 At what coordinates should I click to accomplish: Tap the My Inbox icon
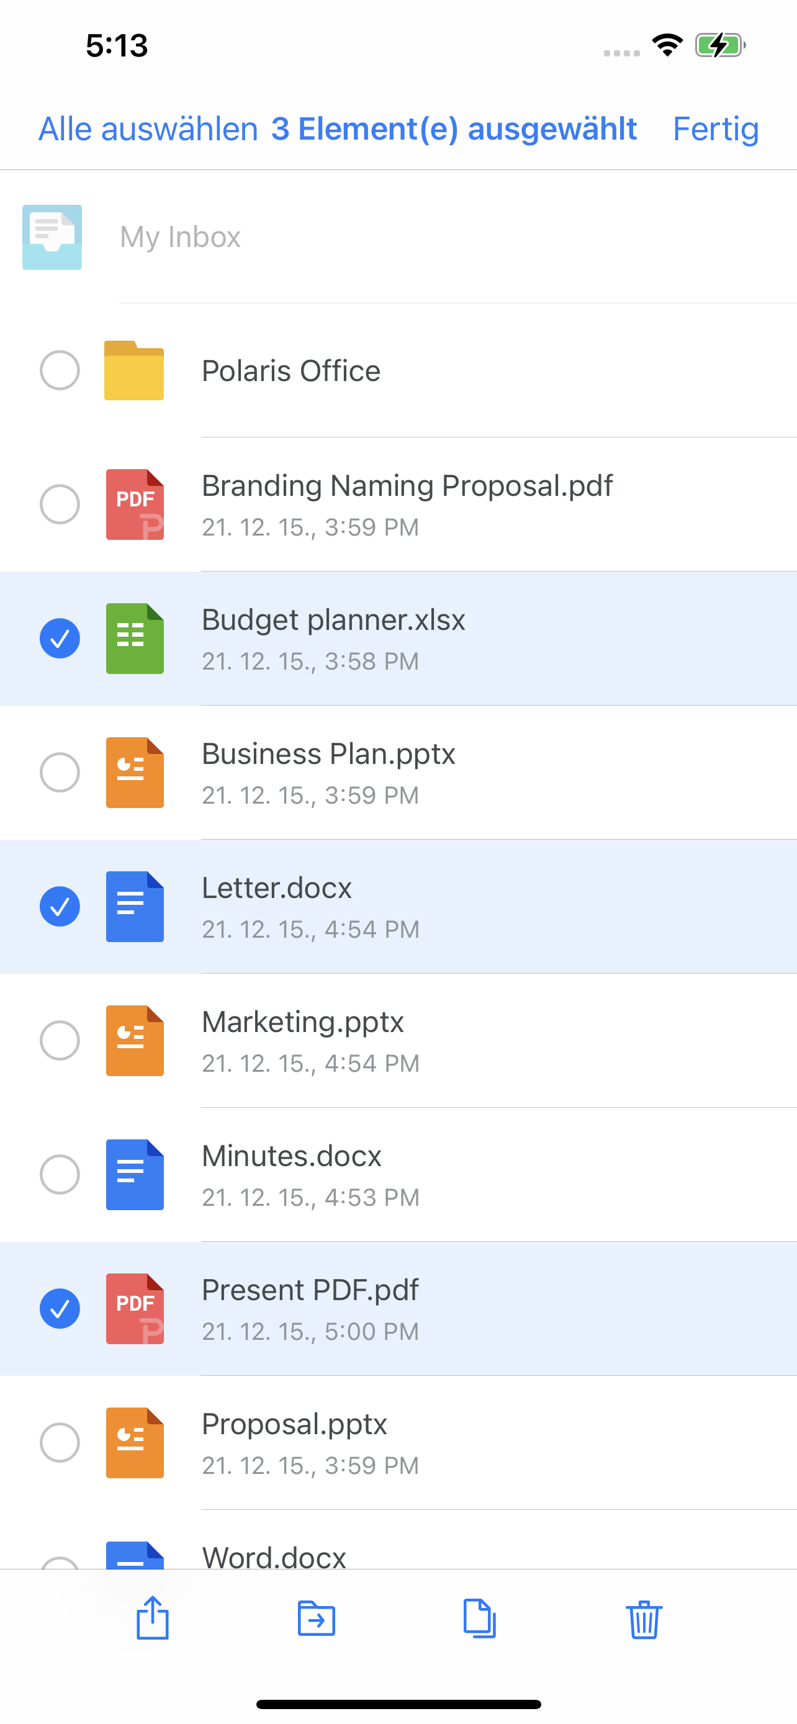[52, 238]
